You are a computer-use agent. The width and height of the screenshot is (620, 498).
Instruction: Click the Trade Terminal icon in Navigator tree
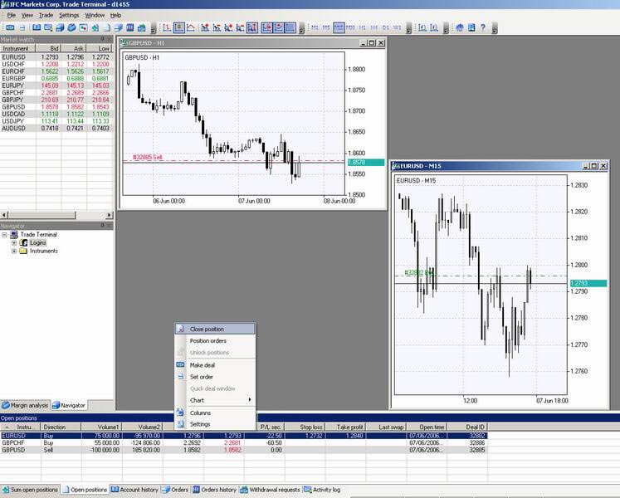click(x=14, y=234)
